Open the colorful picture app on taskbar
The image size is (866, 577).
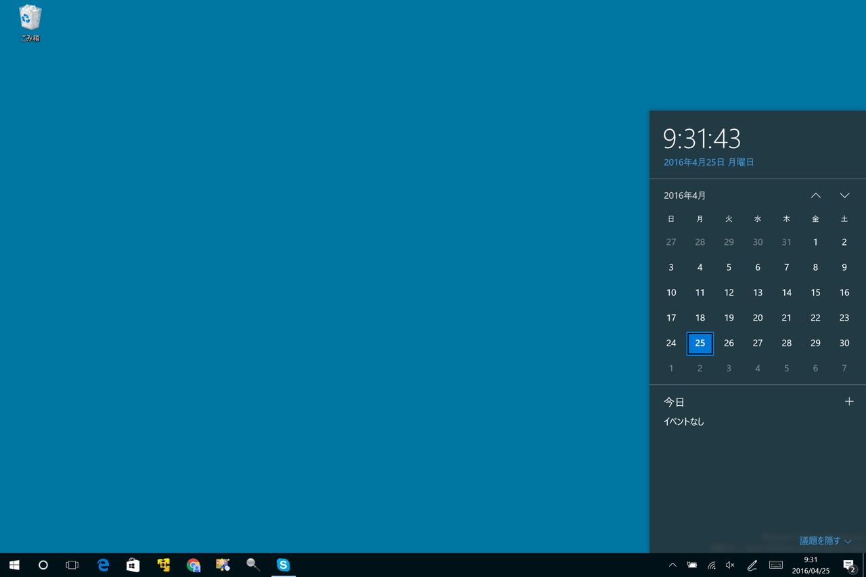click(223, 565)
